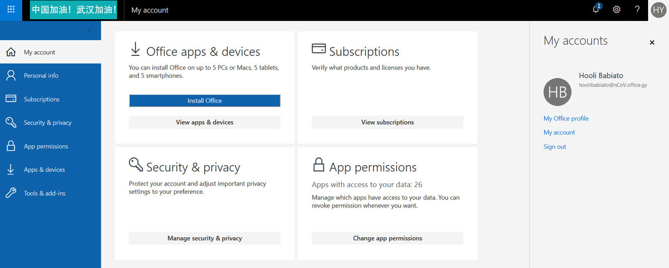669x268 pixels.
Task: Click the key icon in Security tile
Action: pos(136,165)
